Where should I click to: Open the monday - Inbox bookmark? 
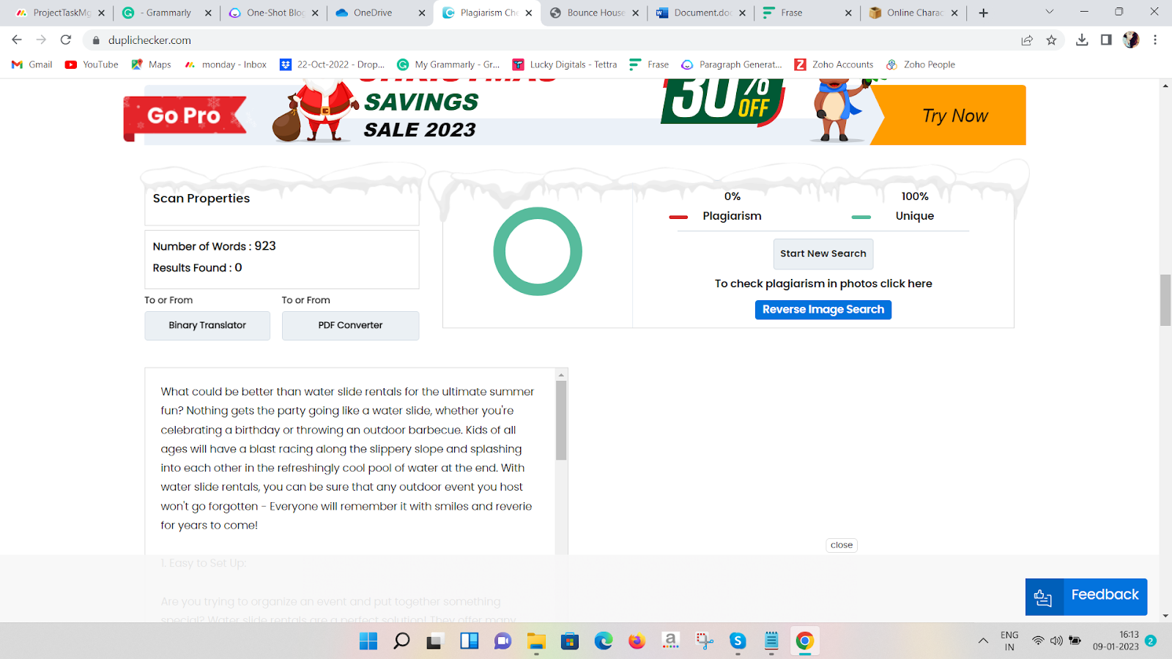(x=226, y=64)
